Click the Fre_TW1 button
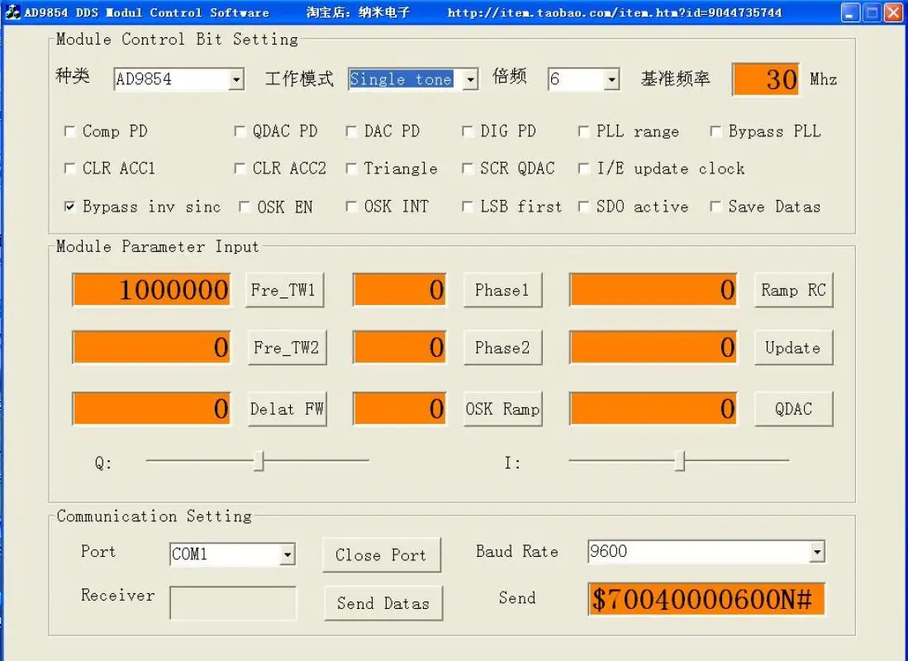The image size is (908, 661). (284, 290)
